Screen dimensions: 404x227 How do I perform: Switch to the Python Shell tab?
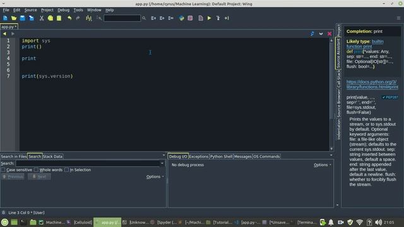click(x=221, y=156)
